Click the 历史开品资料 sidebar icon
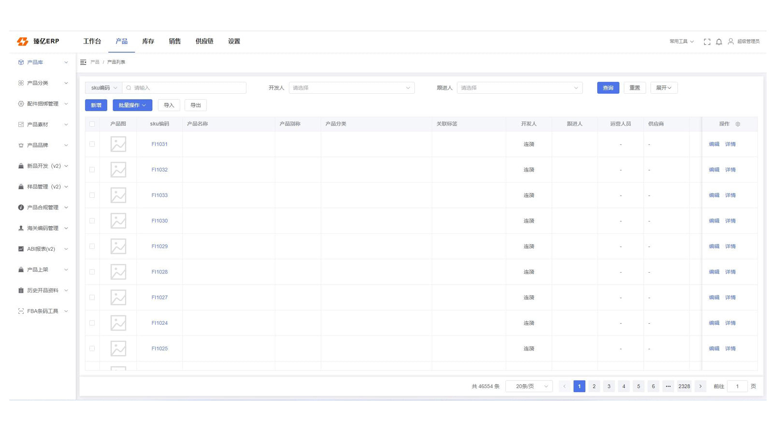Image resolution: width=773 pixels, height=435 pixels. [x=21, y=290]
